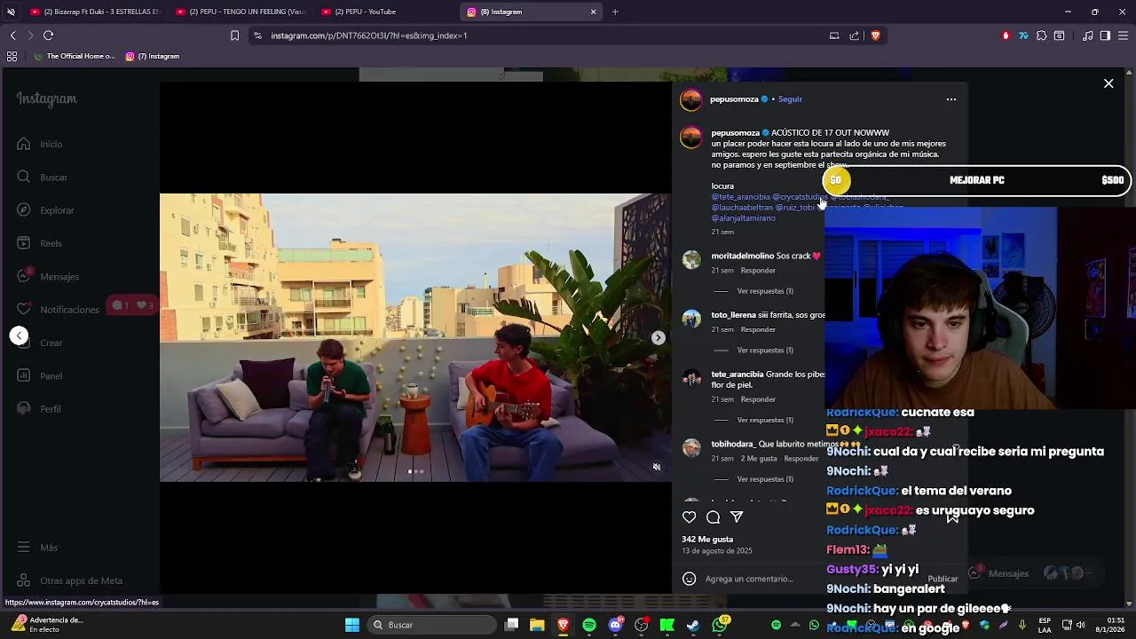Open Crear in the sidebar
This screenshot has width=1136, height=639.
(40, 343)
